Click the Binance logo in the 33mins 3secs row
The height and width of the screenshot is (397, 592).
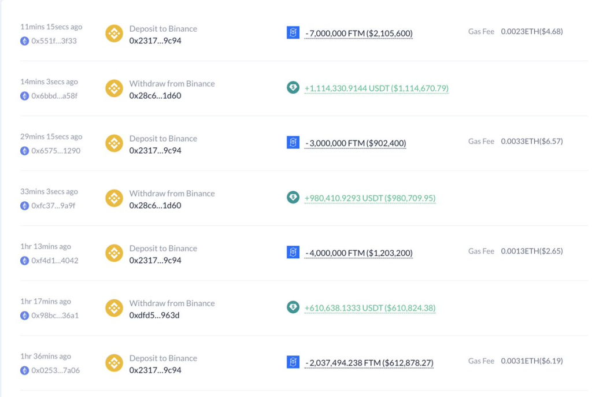tap(114, 198)
